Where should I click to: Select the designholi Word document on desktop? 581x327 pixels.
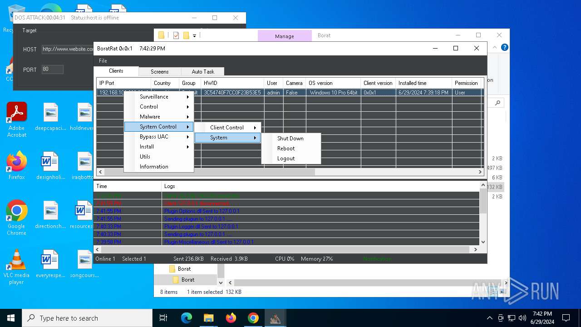coord(50,165)
